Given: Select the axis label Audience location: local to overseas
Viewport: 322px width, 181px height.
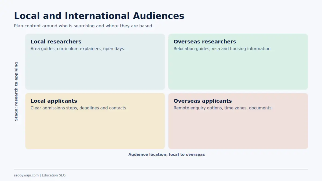Looking at the screenshot, I should click(166, 154).
